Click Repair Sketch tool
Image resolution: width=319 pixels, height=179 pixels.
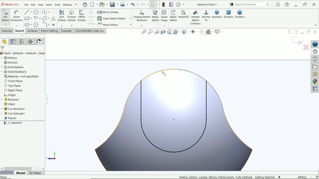(155, 15)
